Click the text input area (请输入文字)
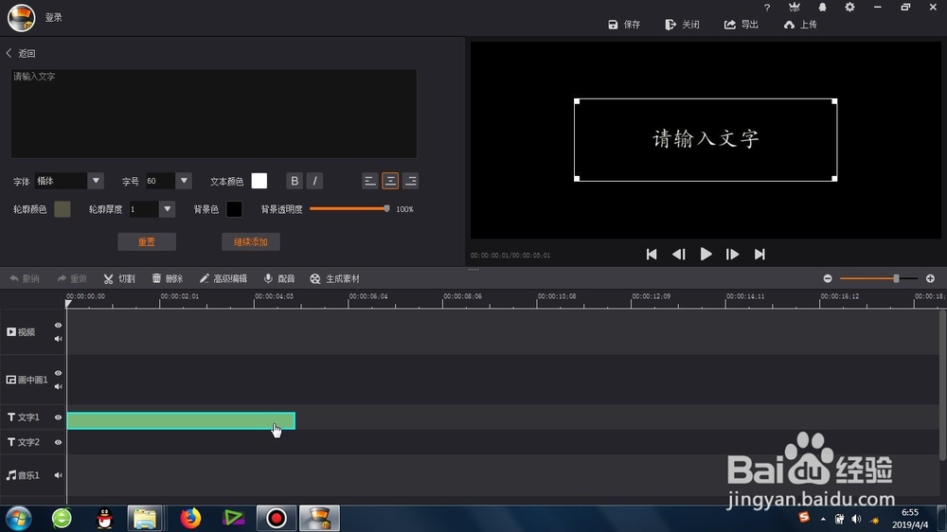947x532 pixels. coord(214,113)
